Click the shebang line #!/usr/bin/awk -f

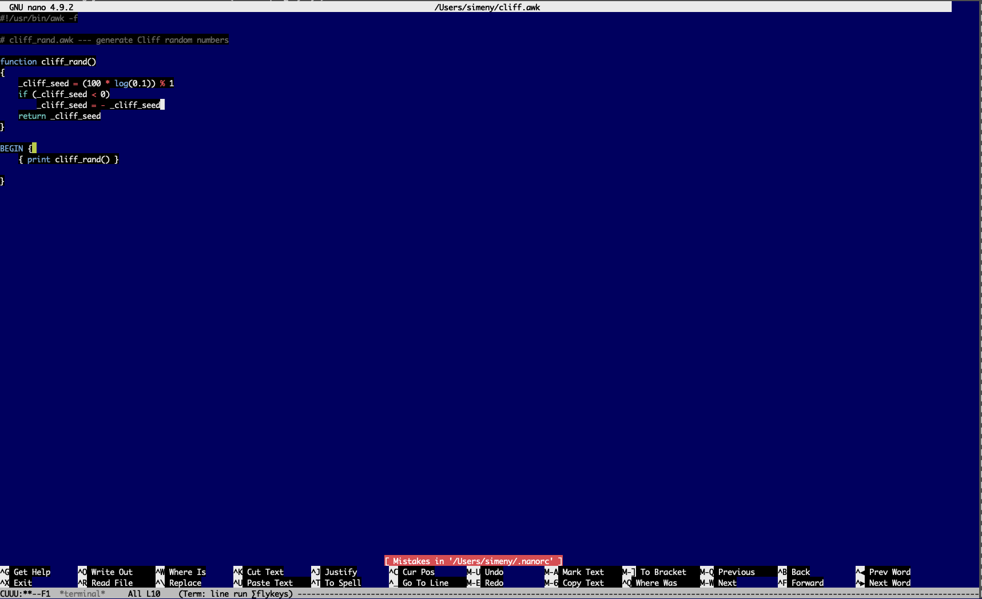click(x=39, y=18)
